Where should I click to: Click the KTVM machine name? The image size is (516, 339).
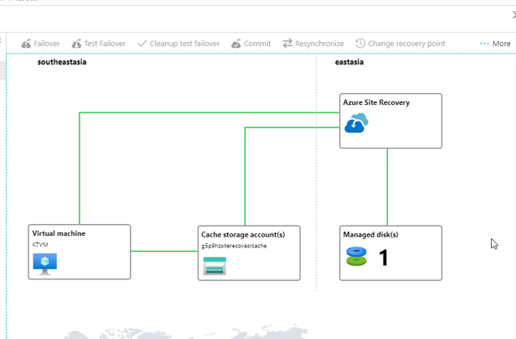(40, 245)
